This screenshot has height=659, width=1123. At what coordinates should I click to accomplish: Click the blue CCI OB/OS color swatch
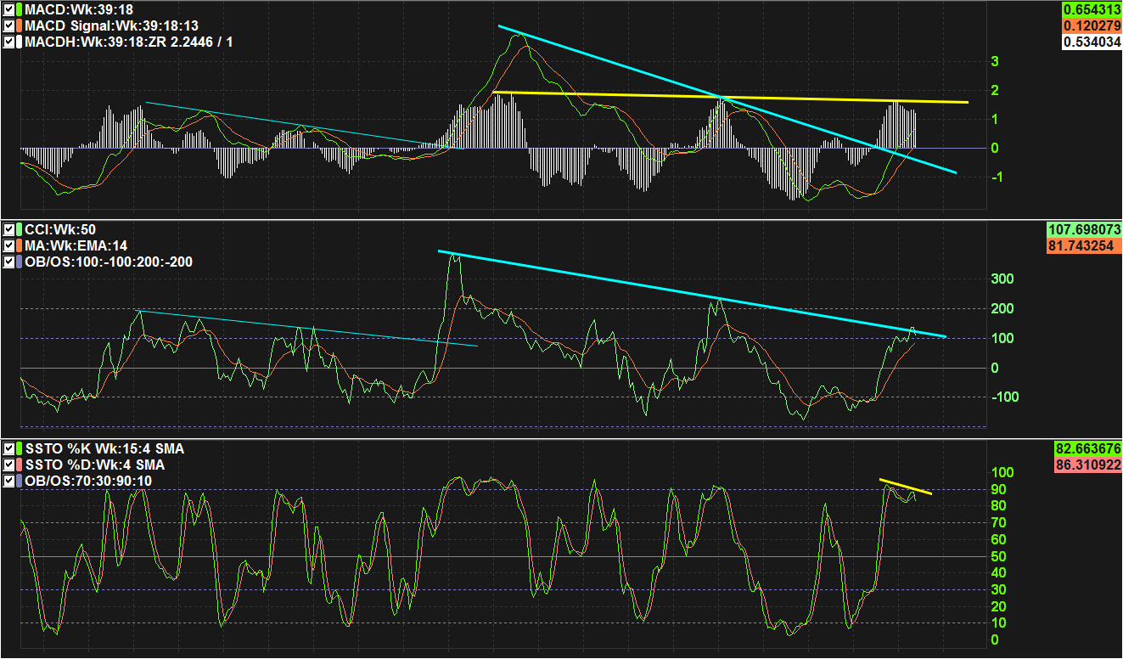19,262
